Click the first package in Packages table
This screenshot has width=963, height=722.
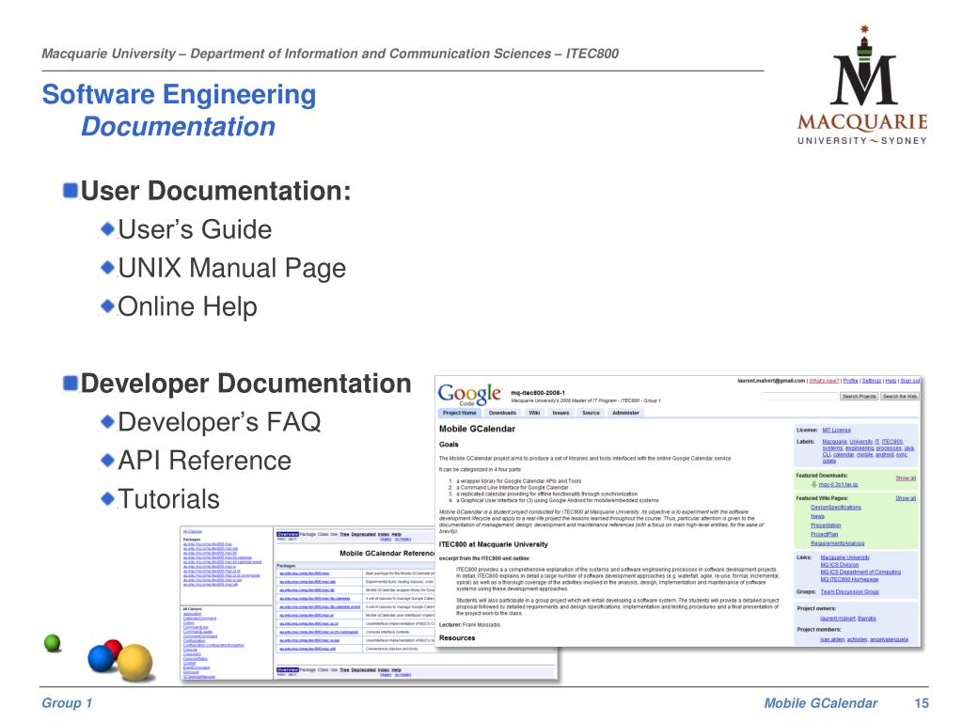tap(305, 573)
